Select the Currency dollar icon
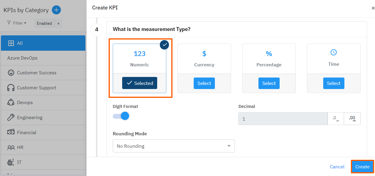Screen dimensions: 375x176 tap(204, 54)
